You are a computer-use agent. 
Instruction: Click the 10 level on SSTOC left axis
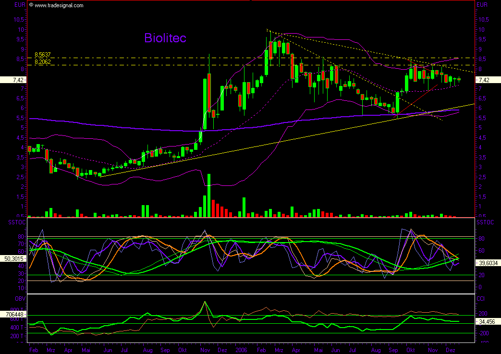(21, 288)
